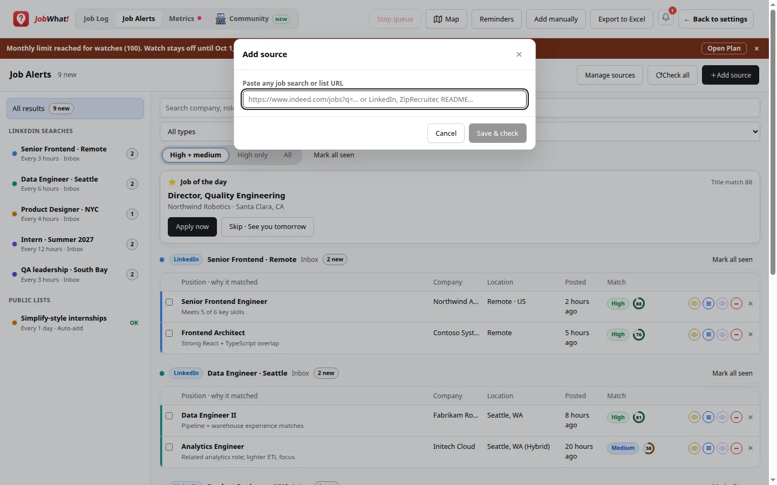Select the All match filter
Image resolution: width=777 pixels, height=485 pixels.
(x=288, y=155)
